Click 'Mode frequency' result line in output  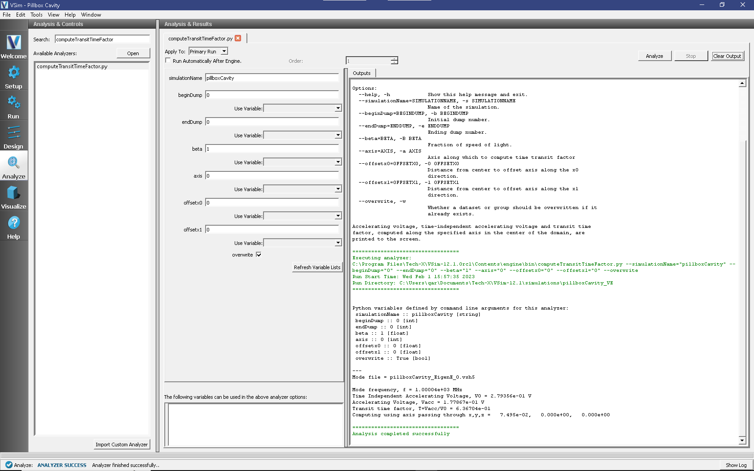[407, 390]
